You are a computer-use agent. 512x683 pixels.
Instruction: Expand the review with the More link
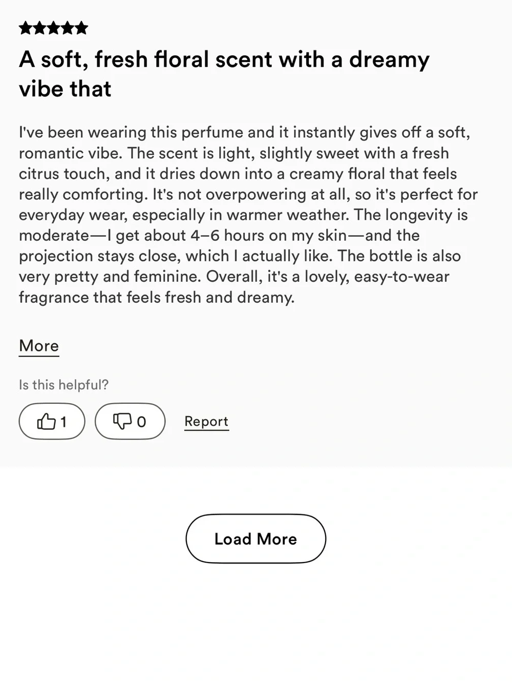pyautogui.click(x=39, y=346)
